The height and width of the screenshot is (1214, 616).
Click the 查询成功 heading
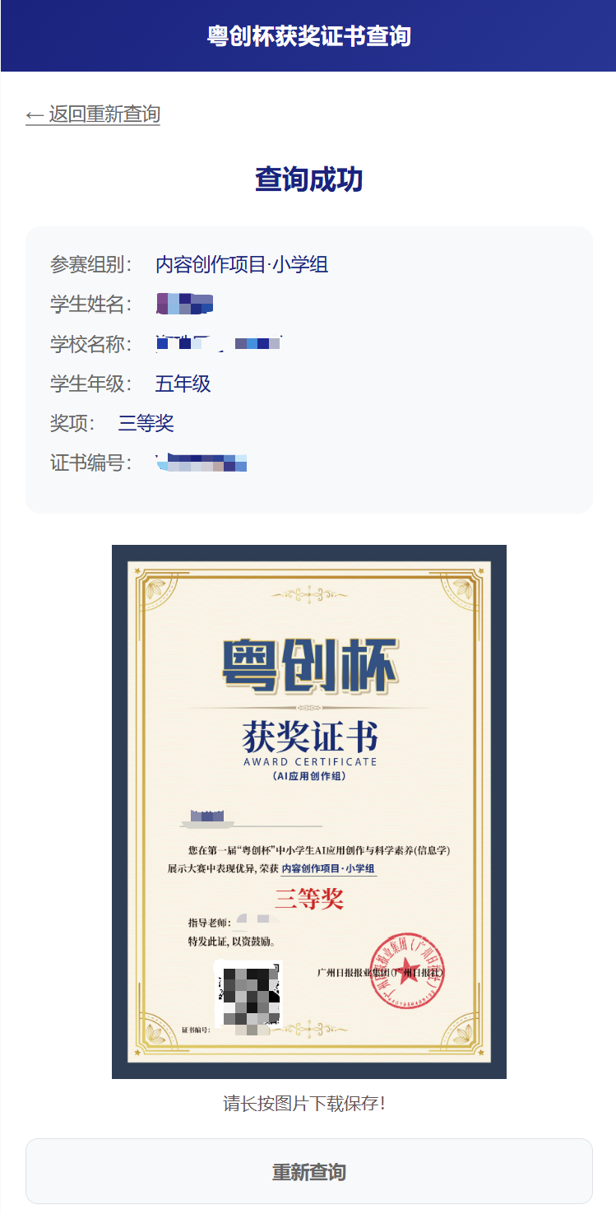tap(308, 179)
